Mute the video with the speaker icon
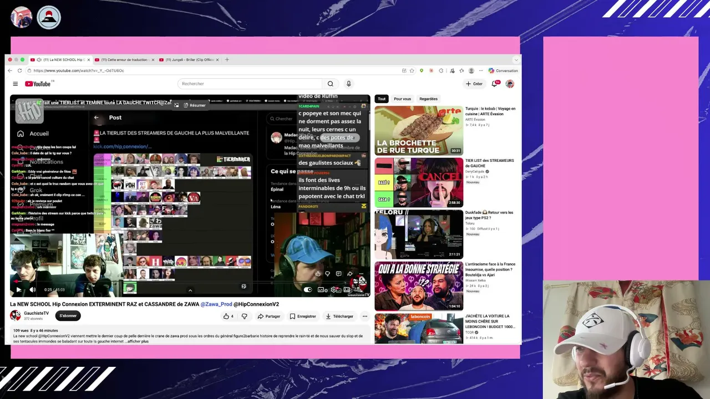Image resolution: width=710 pixels, height=399 pixels. pyautogui.click(x=33, y=289)
